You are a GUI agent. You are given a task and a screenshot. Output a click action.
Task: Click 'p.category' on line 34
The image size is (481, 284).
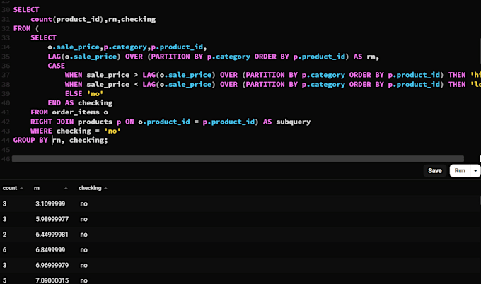pos(125,47)
